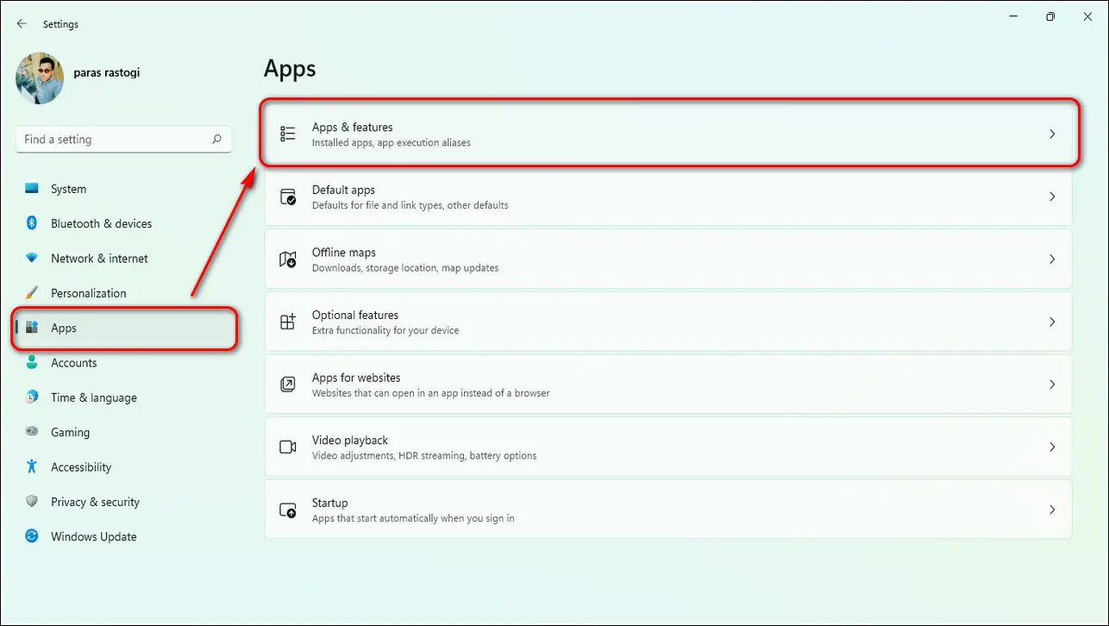Click the Personalization paintbrush icon
Viewport: 1109px width, 626px height.
pyautogui.click(x=32, y=293)
